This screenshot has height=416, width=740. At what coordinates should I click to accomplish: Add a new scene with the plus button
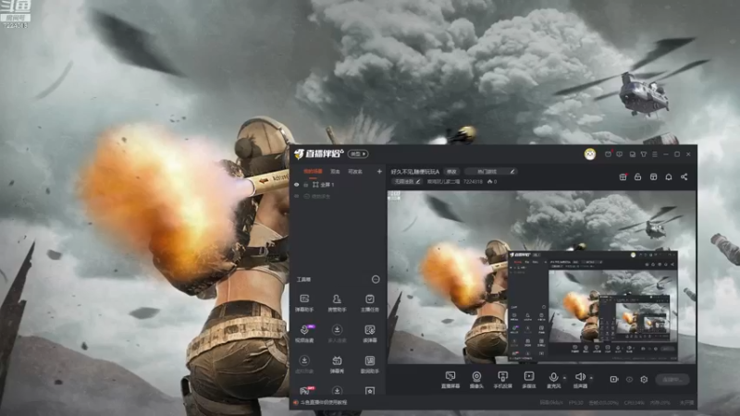[x=379, y=172]
